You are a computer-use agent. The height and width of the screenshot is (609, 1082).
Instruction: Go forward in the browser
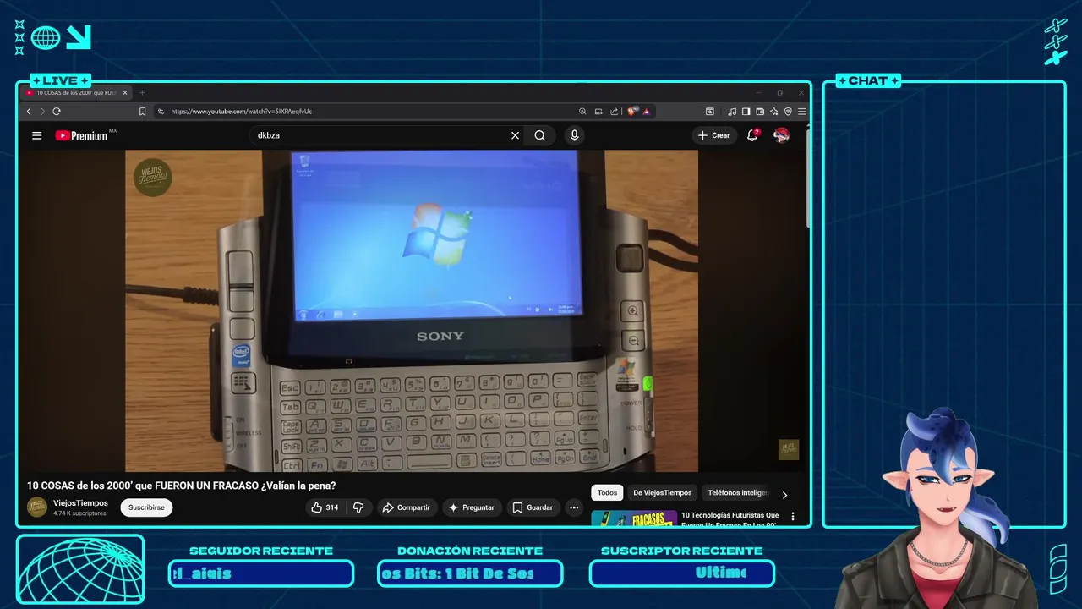(x=42, y=112)
